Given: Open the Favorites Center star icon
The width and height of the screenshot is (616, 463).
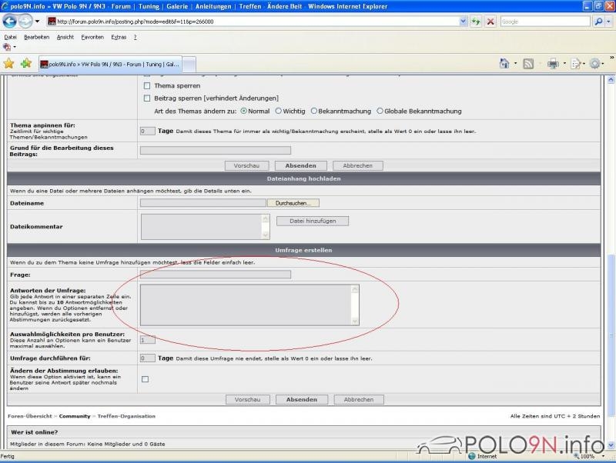Looking at the screenshot, I should tap(8, 64).
